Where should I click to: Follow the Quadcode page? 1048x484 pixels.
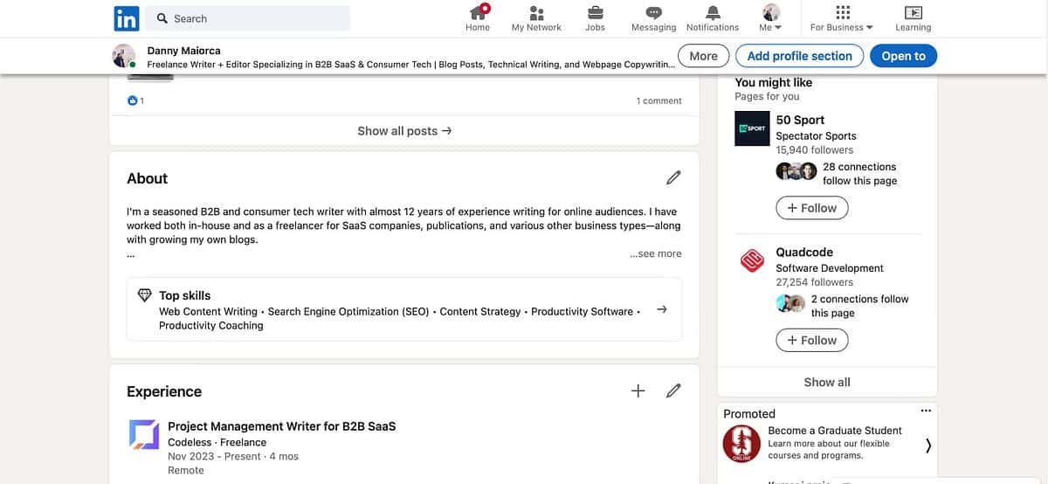[812, 340]
